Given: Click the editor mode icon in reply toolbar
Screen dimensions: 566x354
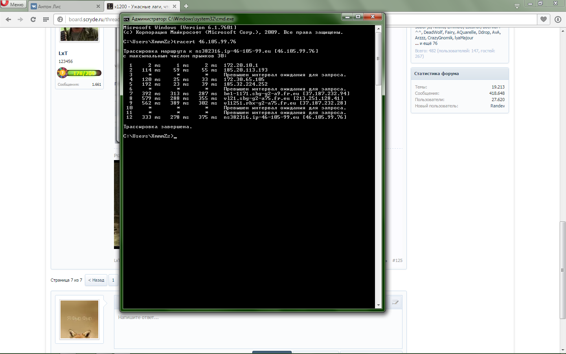Looking at the screenshot, I should click(x=395, y=302).
